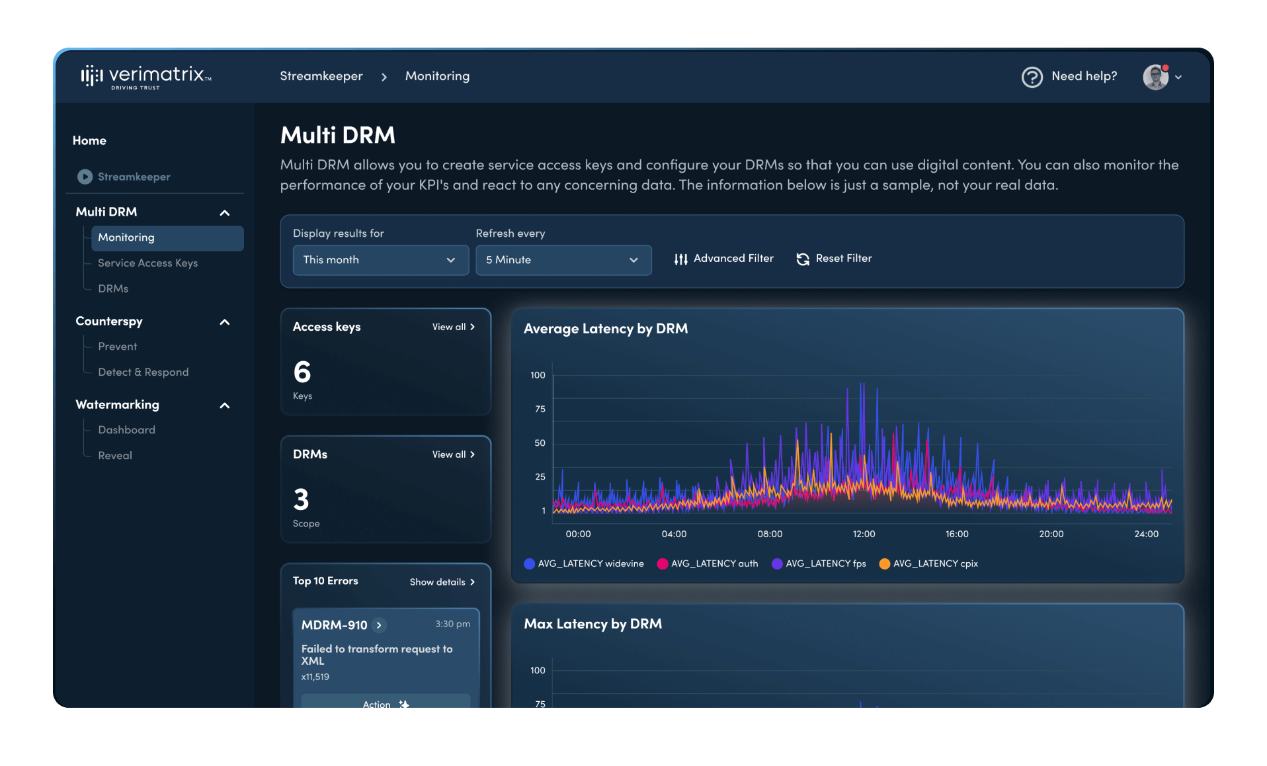Click the Verimatrix logo
1267x766 pixels.
point(145,76)
